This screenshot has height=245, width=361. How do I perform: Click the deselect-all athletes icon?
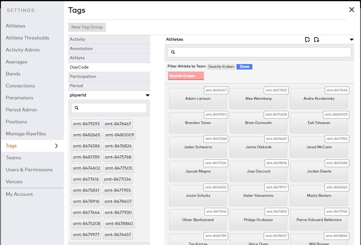[316, 39]
